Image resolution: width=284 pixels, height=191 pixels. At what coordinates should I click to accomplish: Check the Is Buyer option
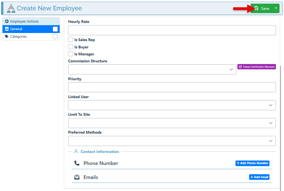[x=71, y=47]
